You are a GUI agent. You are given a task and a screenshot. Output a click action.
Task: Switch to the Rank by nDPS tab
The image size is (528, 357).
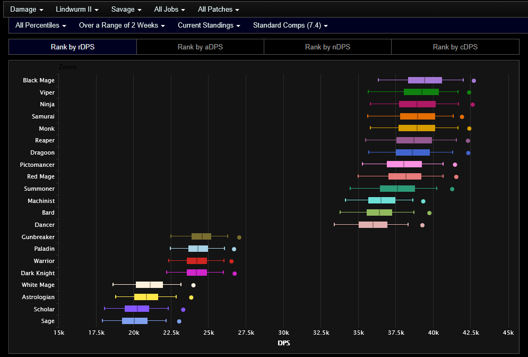pyautogui.click(x=327, y=47)
